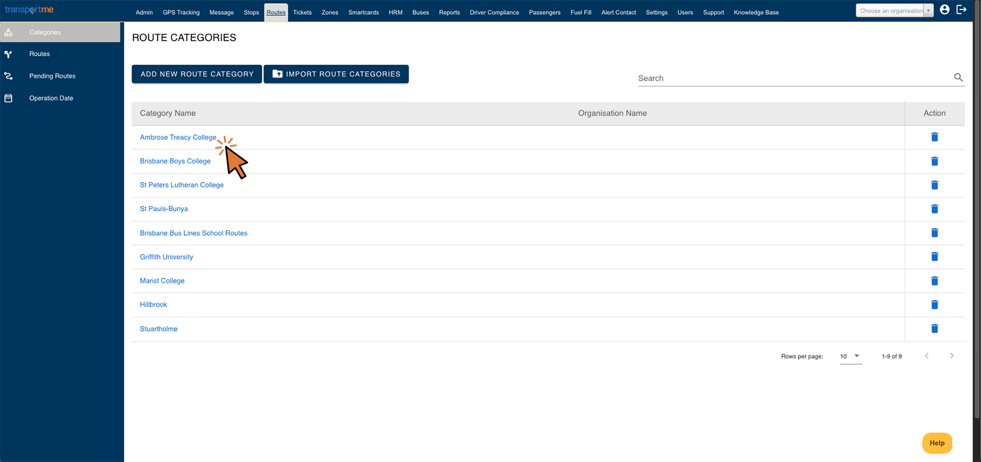Change rows per page dropdown

851,356
